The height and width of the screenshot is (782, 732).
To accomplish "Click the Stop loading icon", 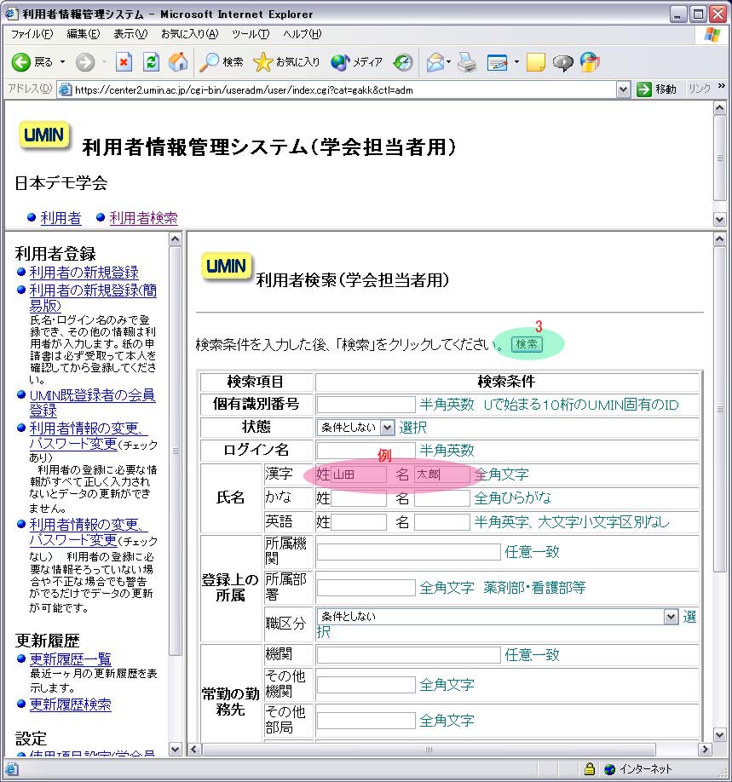I will [x=124, y=62].
